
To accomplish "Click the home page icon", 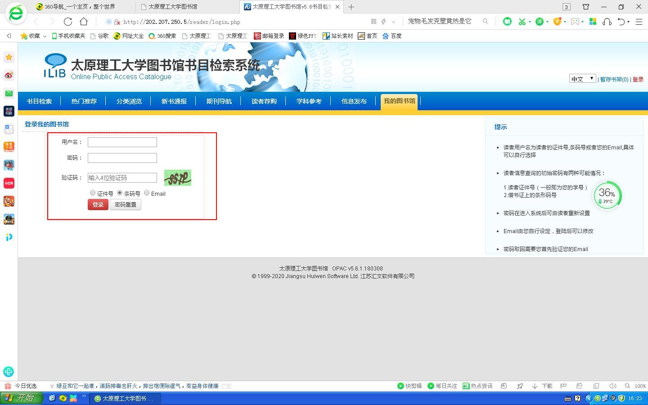I will [x=84, y=22].
